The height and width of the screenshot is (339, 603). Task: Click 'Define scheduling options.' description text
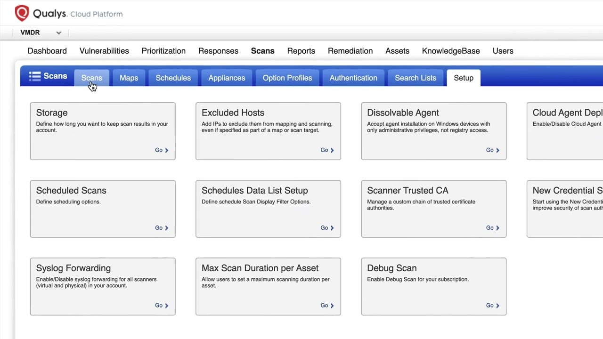point(68,202)
